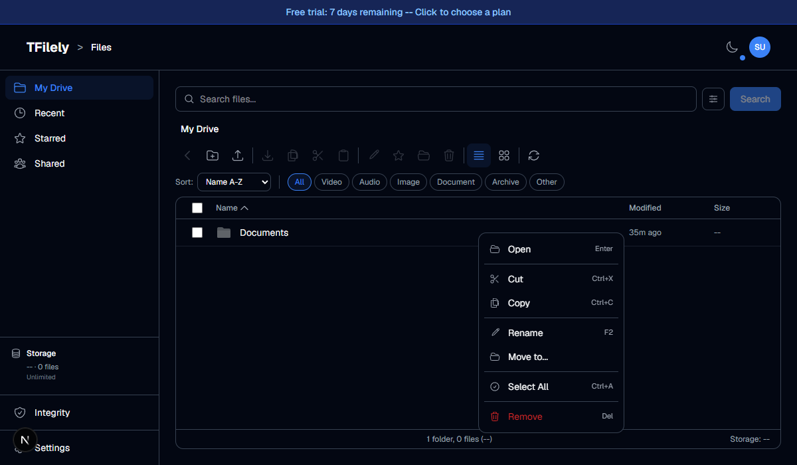The height and width of the screenshot is (465, 797).
Task: Click the copy icon in toolbar
Action: tap(293, 155)
